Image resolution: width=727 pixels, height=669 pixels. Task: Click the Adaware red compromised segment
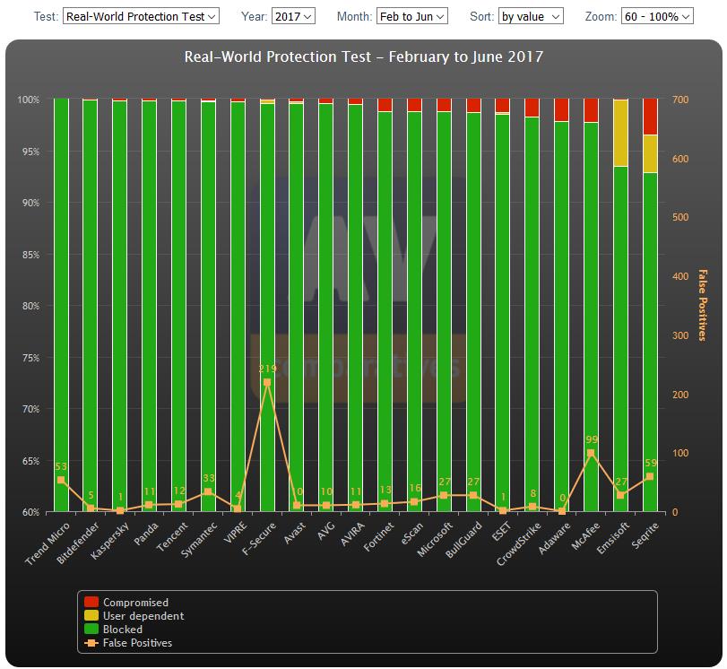(561, 110)
